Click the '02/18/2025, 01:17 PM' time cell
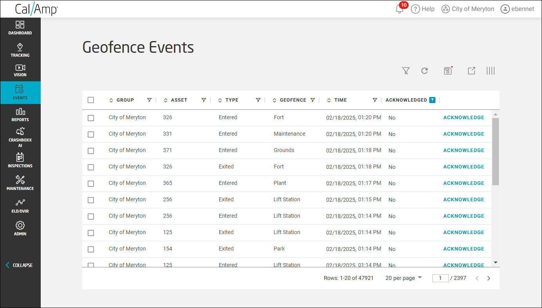 coord(354,183)
